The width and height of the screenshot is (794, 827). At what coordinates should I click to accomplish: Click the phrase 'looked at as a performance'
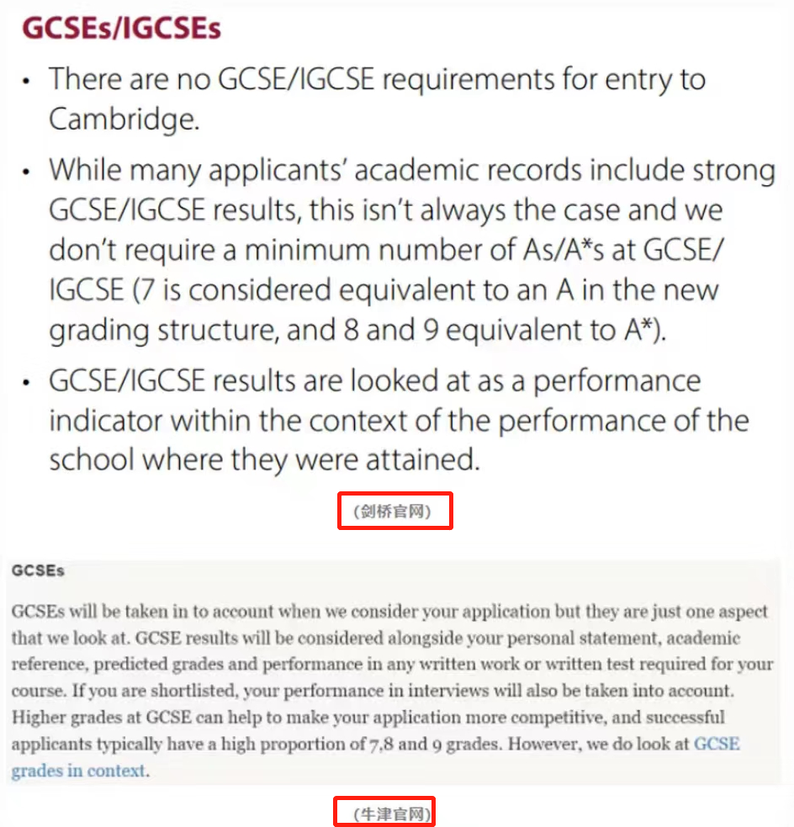pos(526,381)
